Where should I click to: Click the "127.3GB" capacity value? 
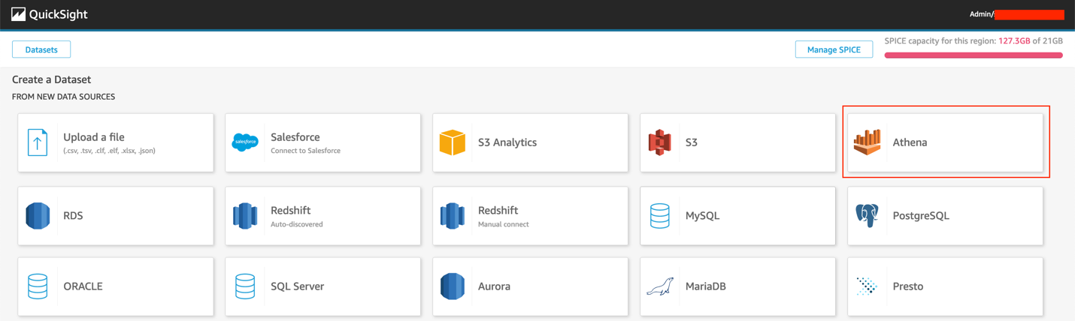(x=1014, y=41)
